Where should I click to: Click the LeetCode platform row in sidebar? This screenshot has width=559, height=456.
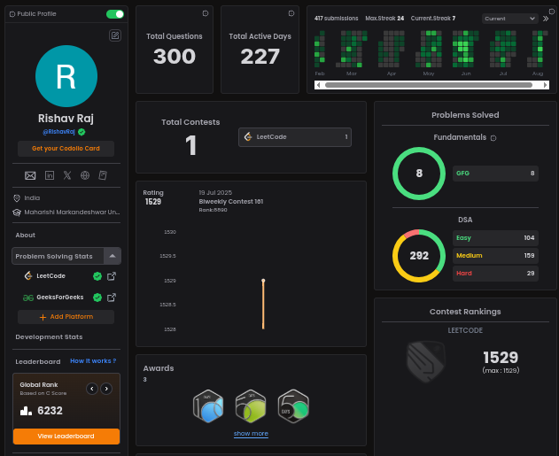69,276
